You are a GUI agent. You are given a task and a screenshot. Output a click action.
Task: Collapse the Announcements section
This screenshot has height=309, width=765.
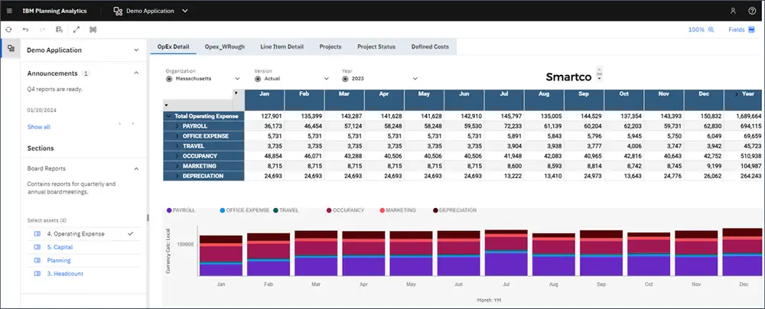coord(136,73)
